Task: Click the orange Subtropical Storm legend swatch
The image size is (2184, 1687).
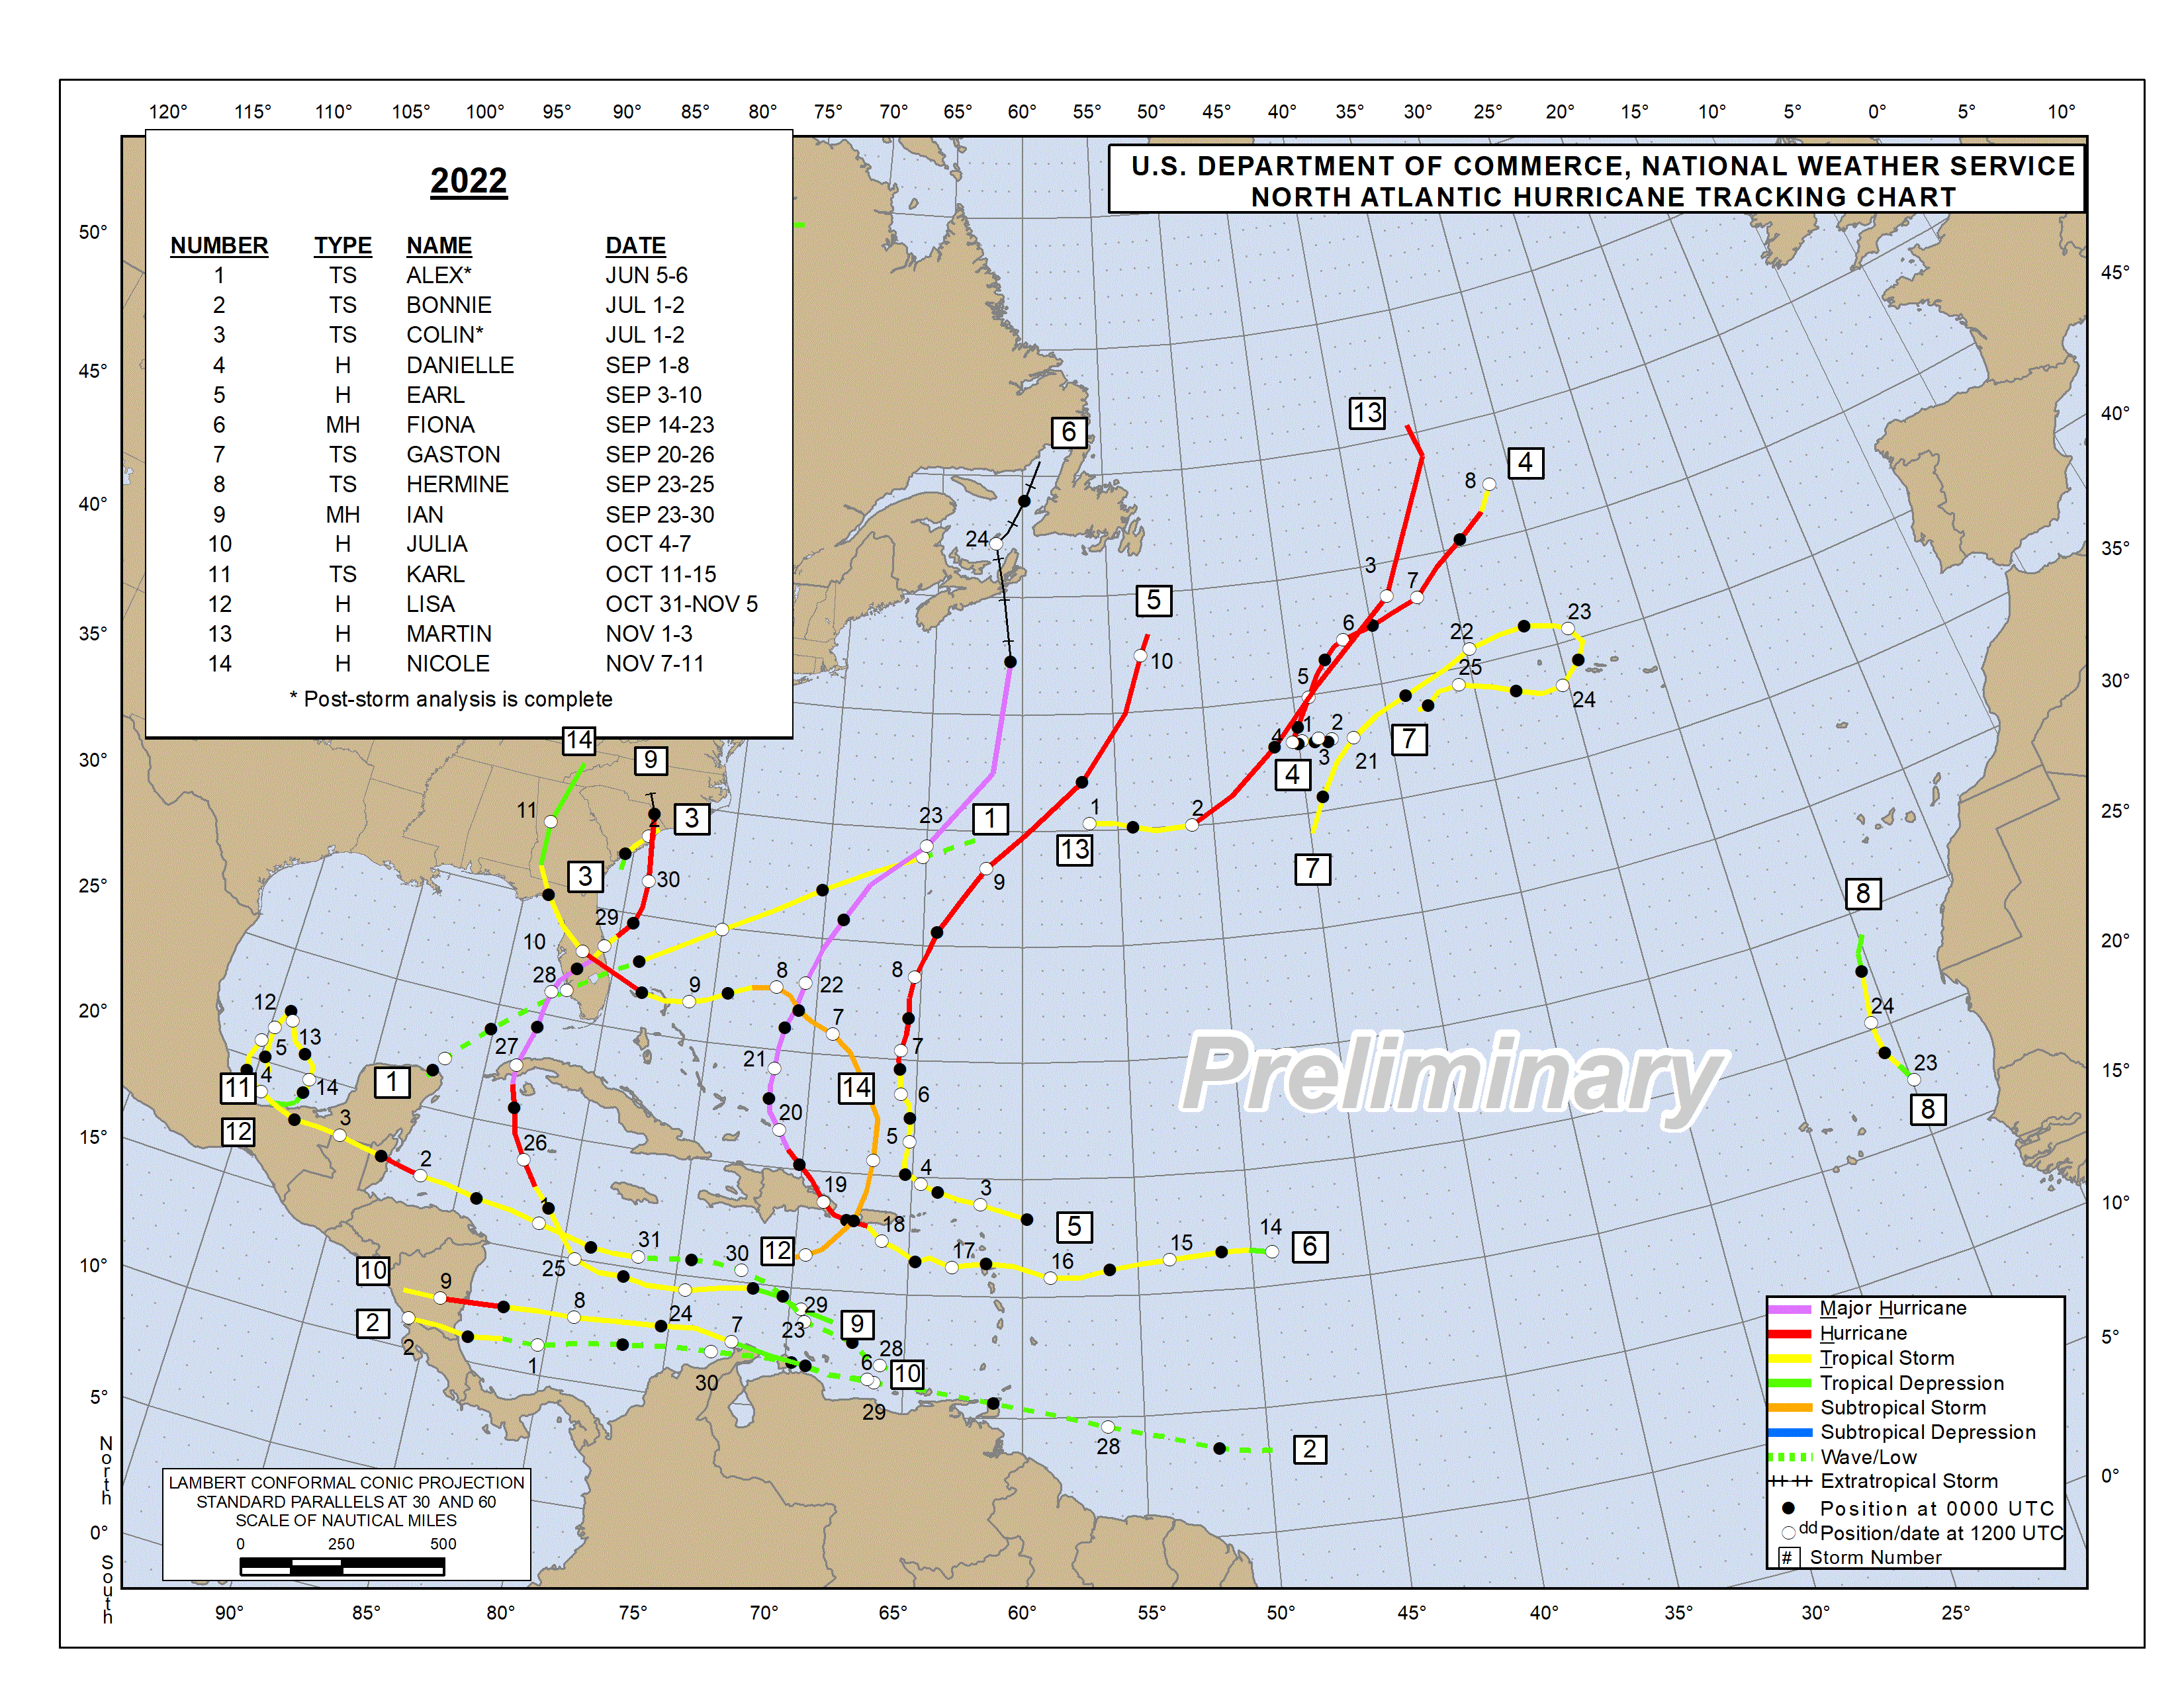Action: [1790, 1408]
